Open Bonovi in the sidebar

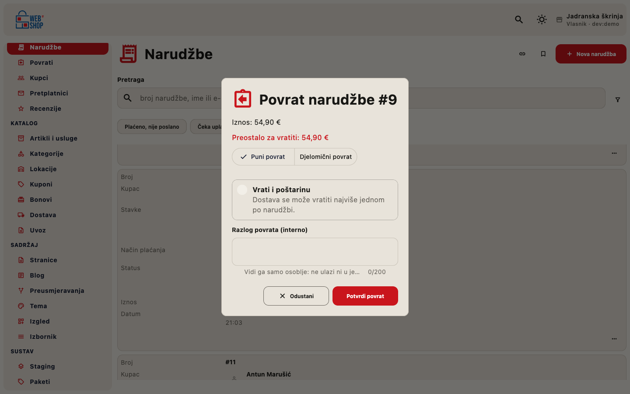click(x=58, y=200)
